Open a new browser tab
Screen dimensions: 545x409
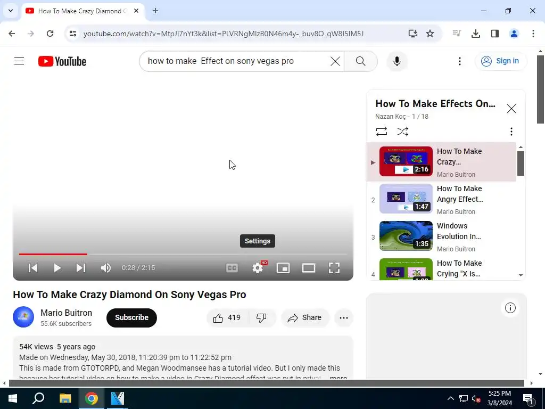155,11
